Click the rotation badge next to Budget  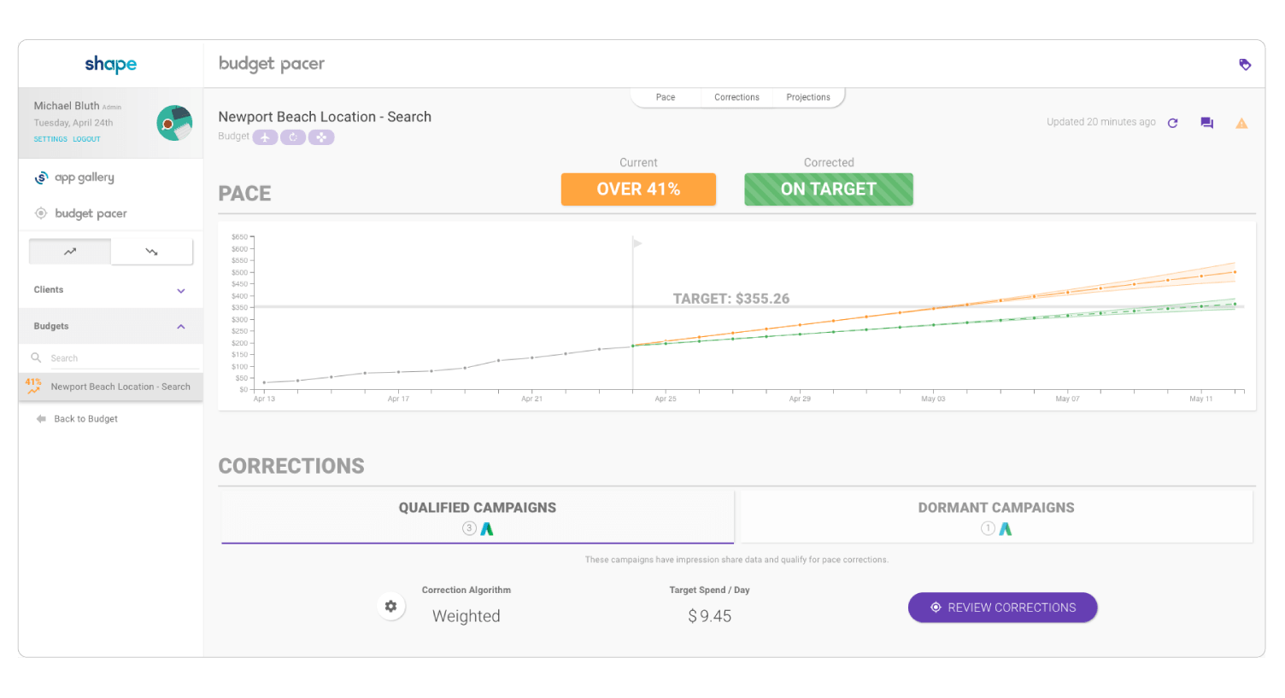tap(293, 137)
